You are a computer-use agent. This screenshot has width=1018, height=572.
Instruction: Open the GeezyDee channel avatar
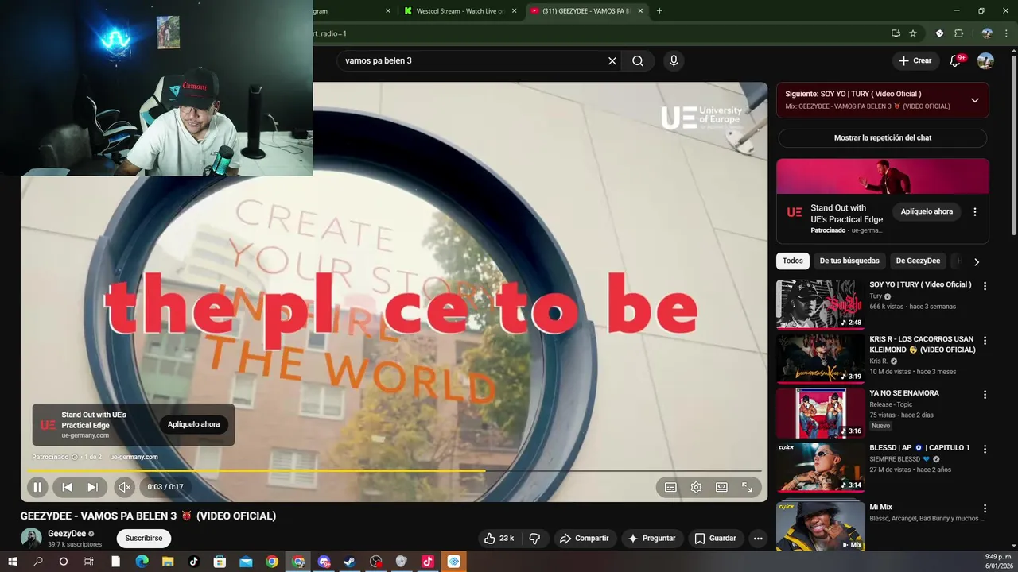tap(31, 538)
